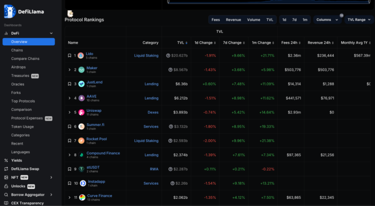Toggle bookmark for JustLend row
Viewport: 375px width, 206px height.
(x=69, y=84)
